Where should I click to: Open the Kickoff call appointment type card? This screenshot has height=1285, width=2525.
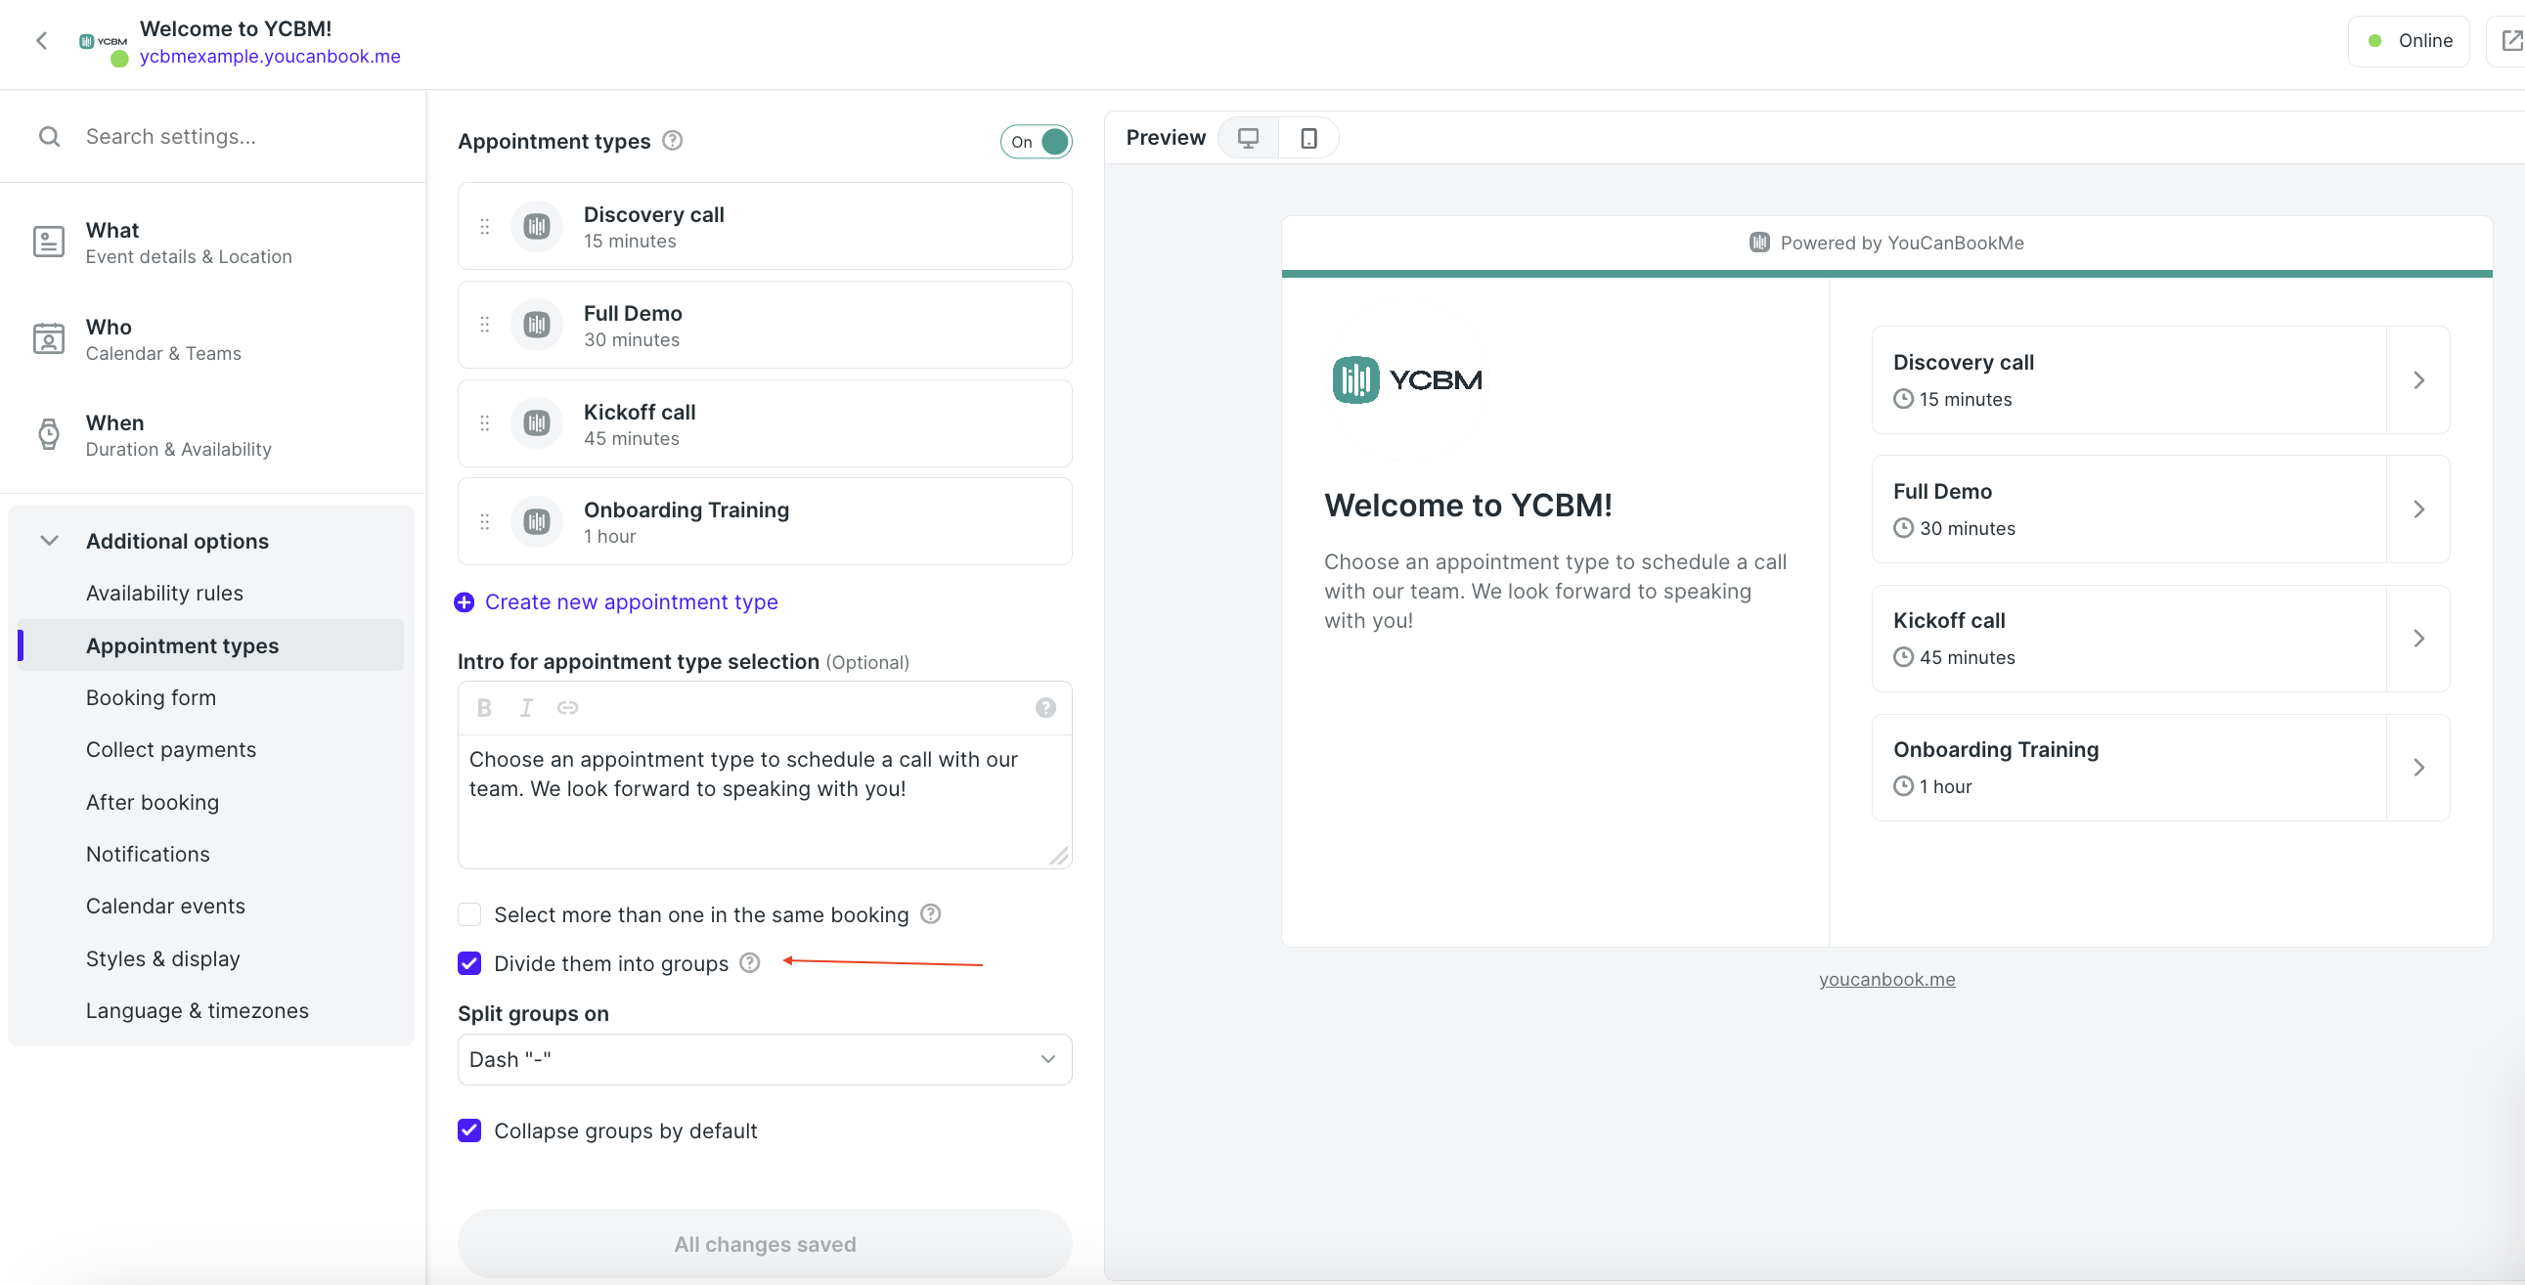765,423
